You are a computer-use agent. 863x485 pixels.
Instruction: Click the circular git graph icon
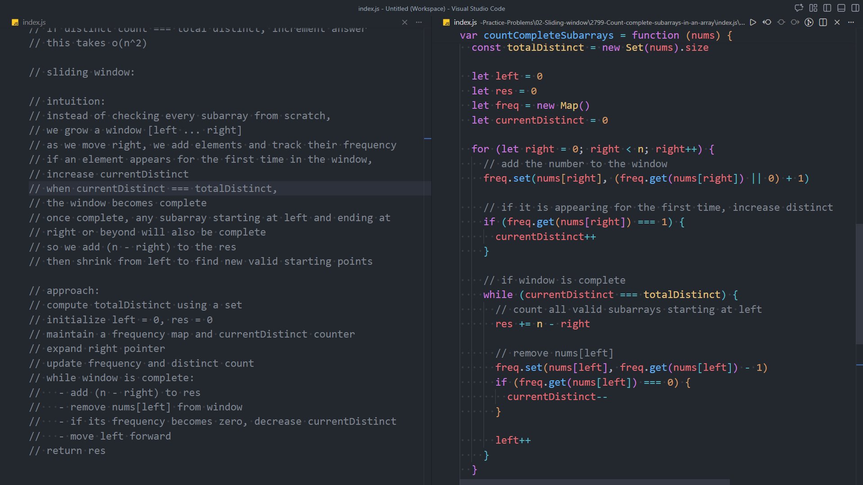tap(809, 22)
